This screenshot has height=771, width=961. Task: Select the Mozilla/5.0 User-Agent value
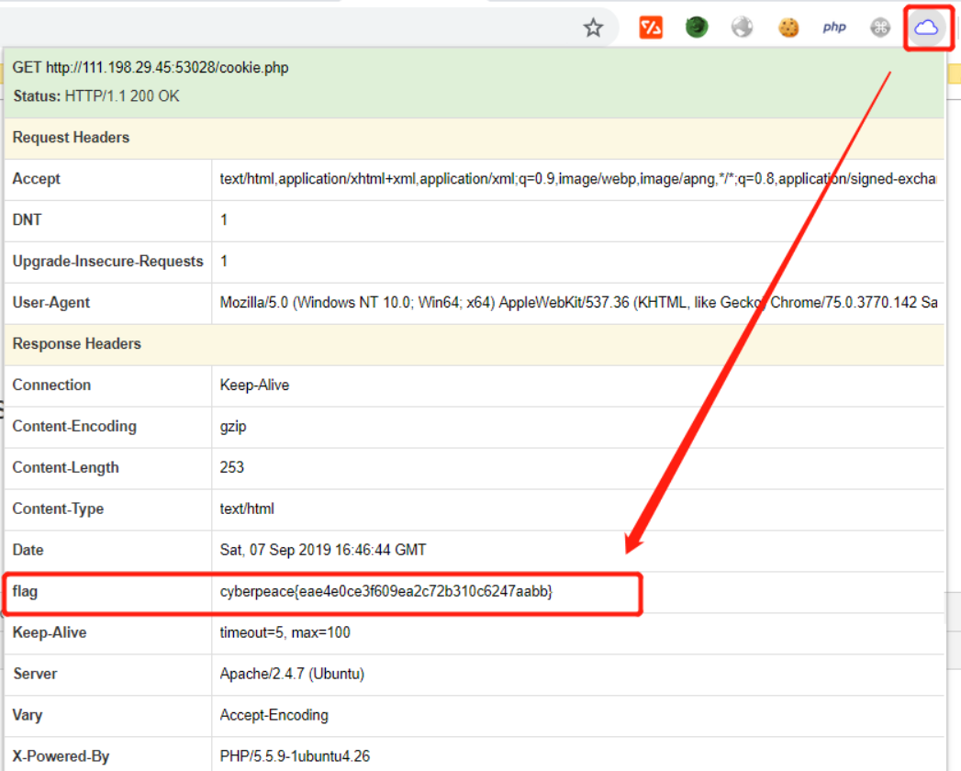pyautogui.click(x=578, y=303)
